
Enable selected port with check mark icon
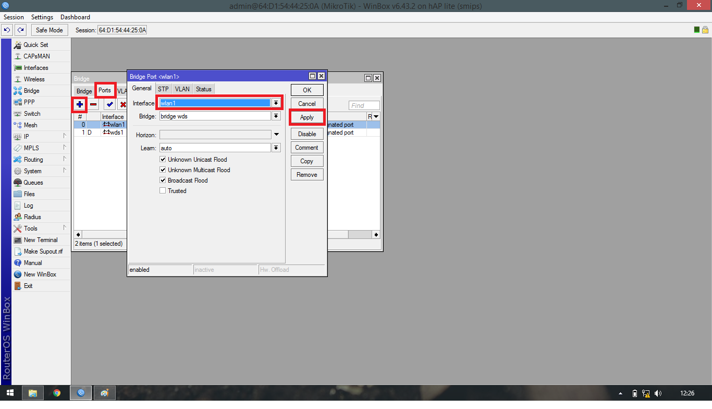(109, 105)
